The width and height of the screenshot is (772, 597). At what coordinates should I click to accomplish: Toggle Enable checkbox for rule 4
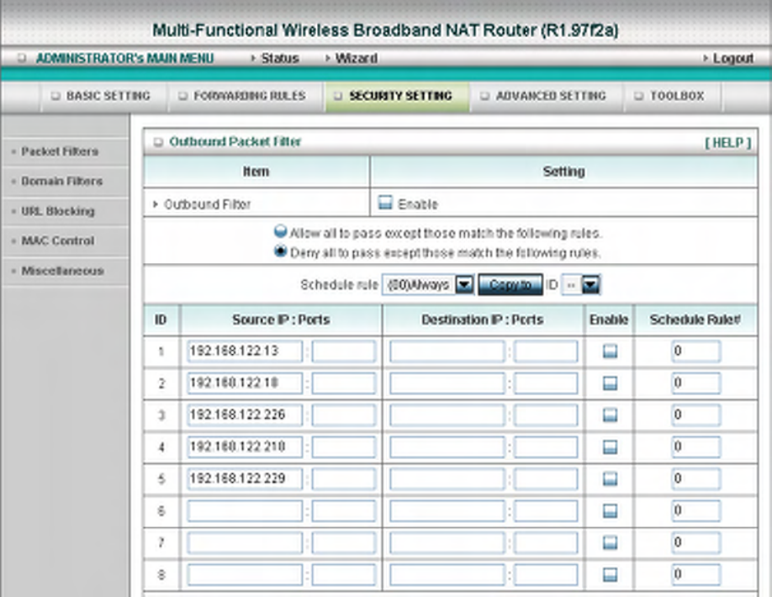click(610, 447)
